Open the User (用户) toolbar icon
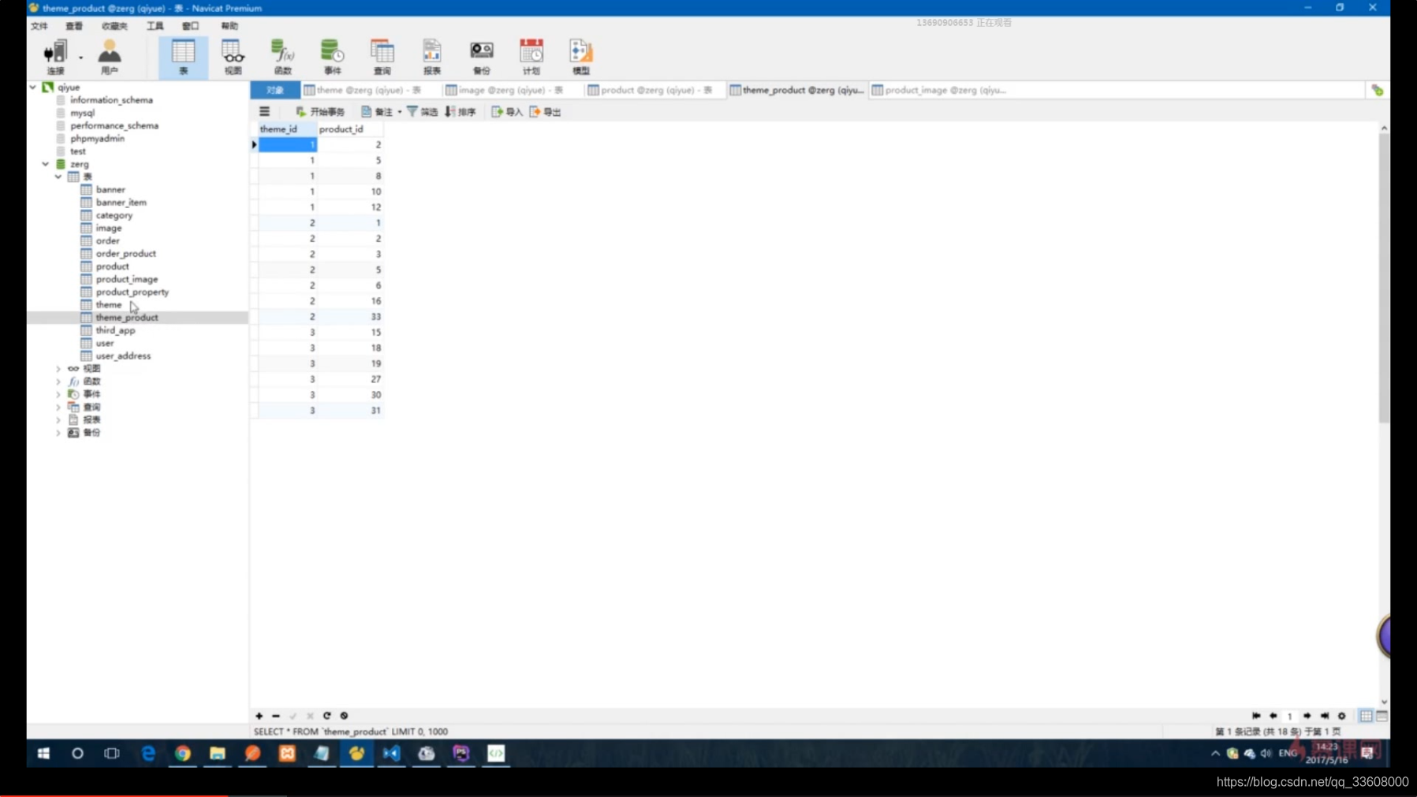 [x=110, y=57]
